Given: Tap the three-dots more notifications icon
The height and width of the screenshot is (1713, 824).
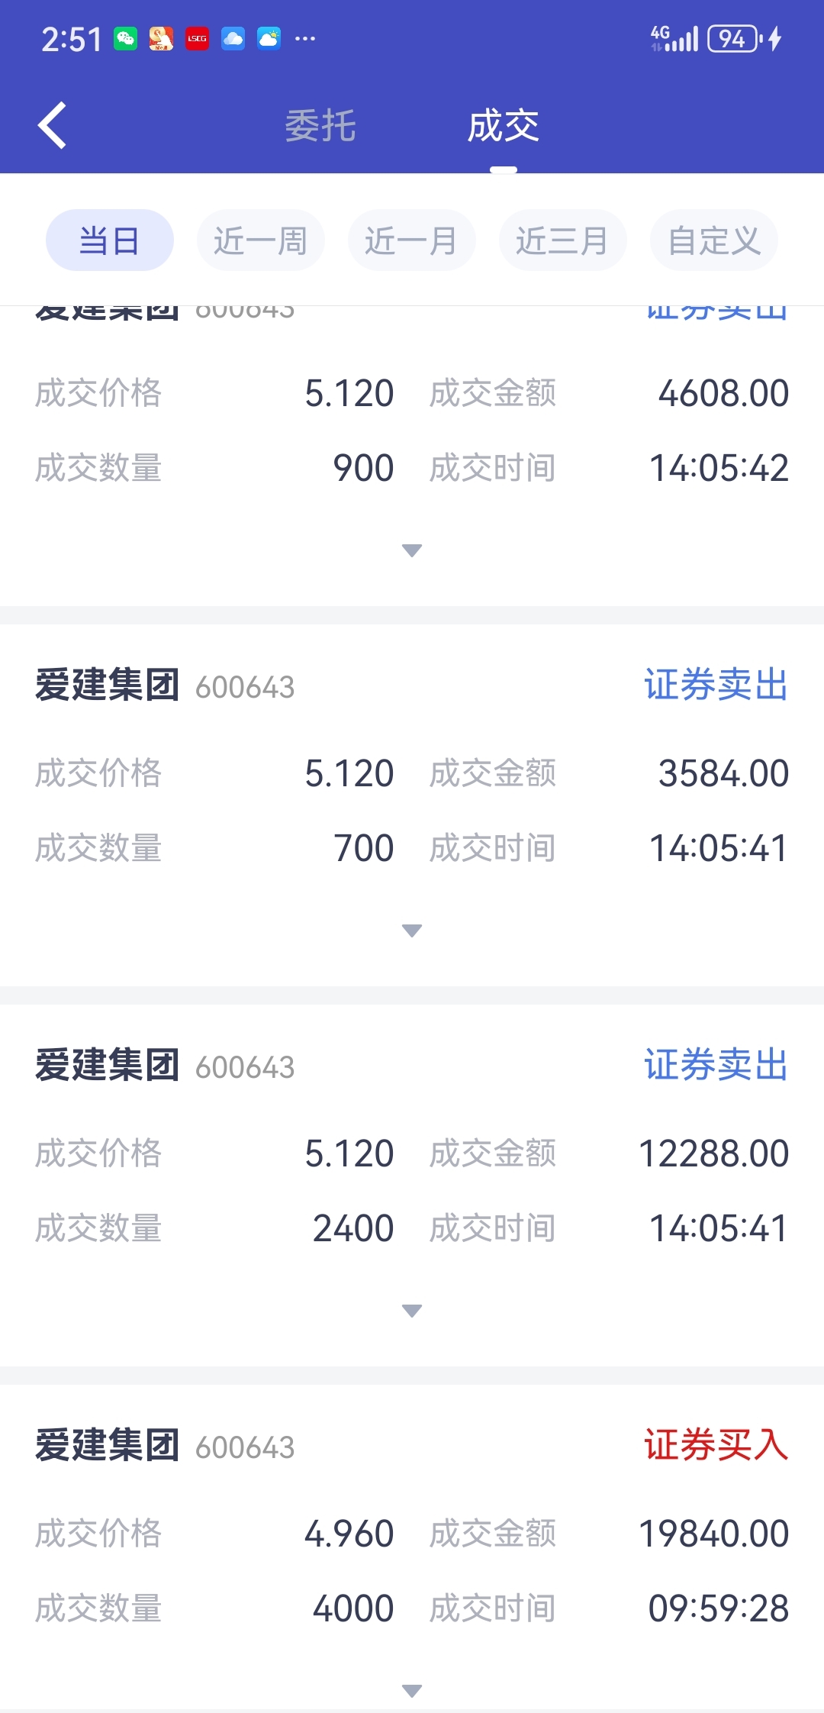Looking at the screenshot, I should coord(305,38).
